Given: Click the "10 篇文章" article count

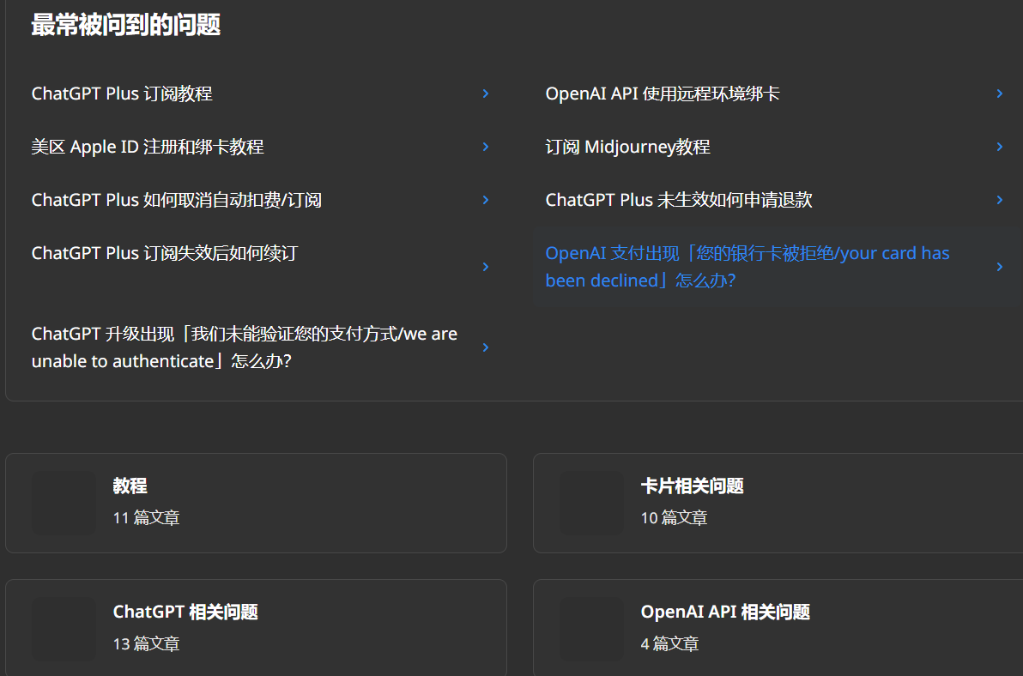Looking at the screenshot, I should [x=674, y=518].
